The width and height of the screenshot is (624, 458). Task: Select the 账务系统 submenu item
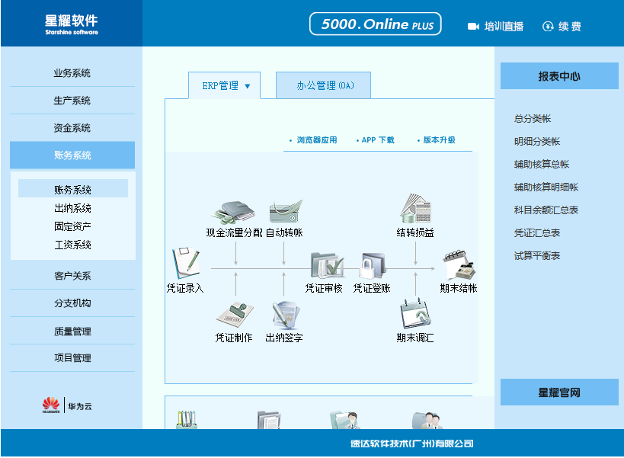(x=73, y=190)
